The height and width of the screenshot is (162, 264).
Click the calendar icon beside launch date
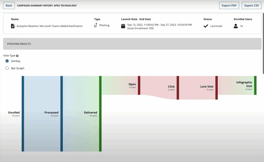(x=123, y=26)
